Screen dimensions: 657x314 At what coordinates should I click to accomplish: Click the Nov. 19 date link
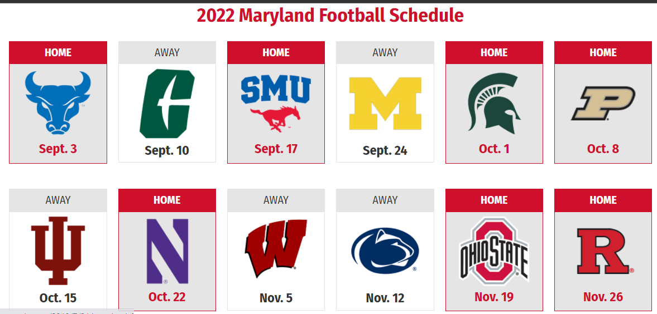(494, 297)
